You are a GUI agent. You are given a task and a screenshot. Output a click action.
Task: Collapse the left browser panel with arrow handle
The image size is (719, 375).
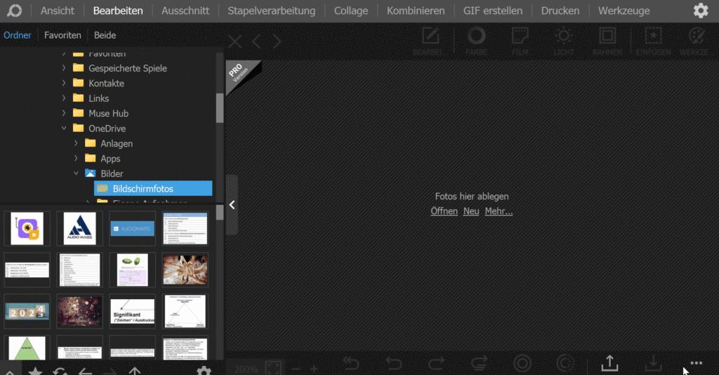click(x=232, y=205)
